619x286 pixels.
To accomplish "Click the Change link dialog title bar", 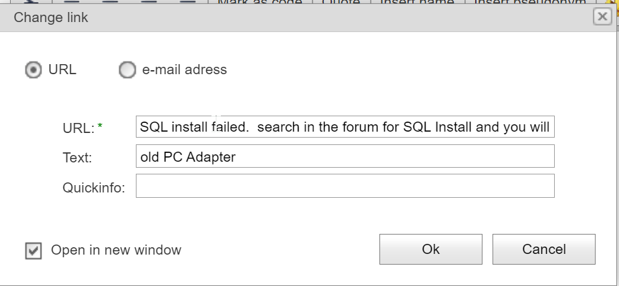I will pos(268,18).
